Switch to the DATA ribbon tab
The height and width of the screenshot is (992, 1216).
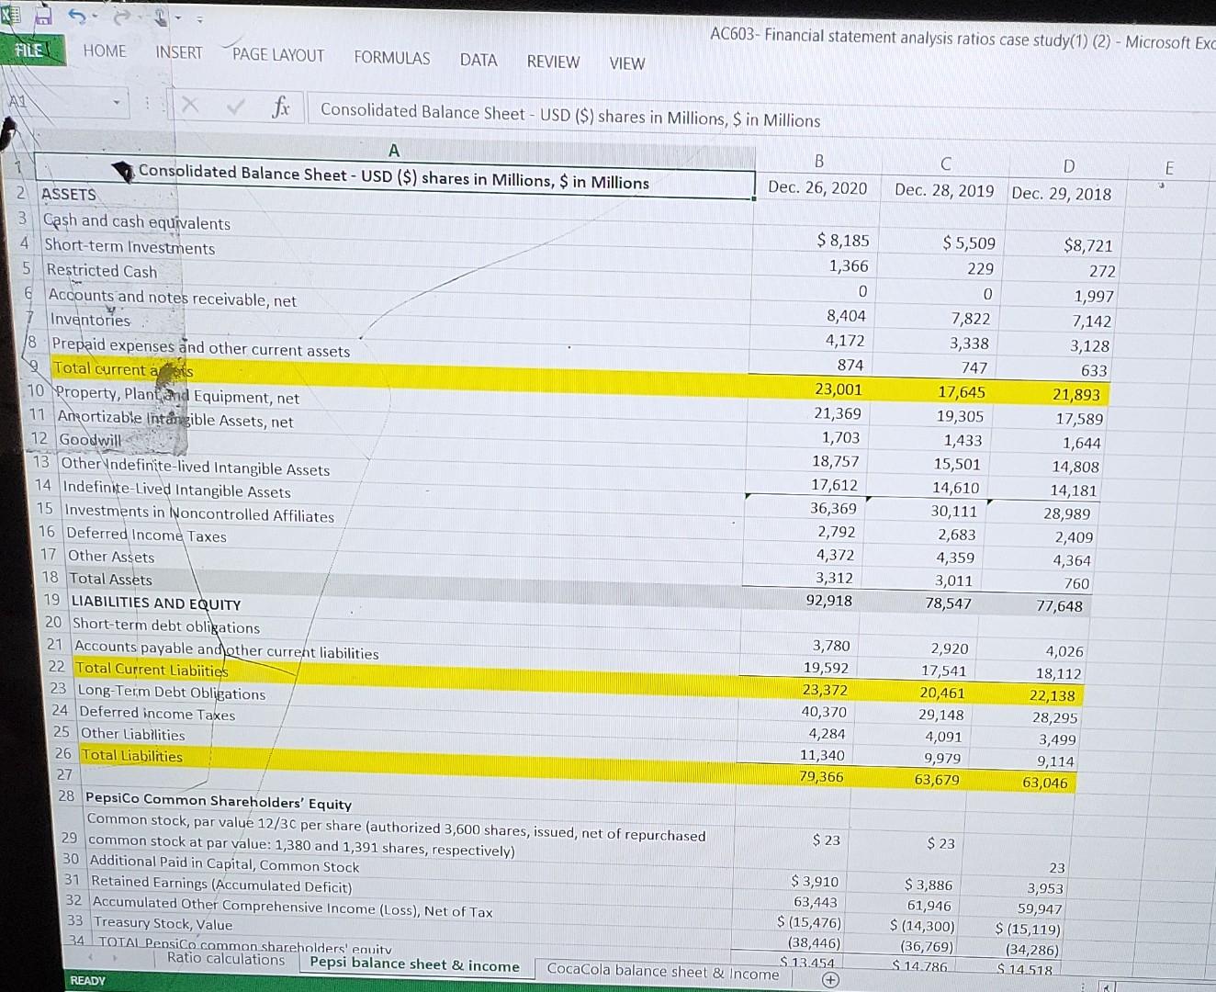click(479, 61)
